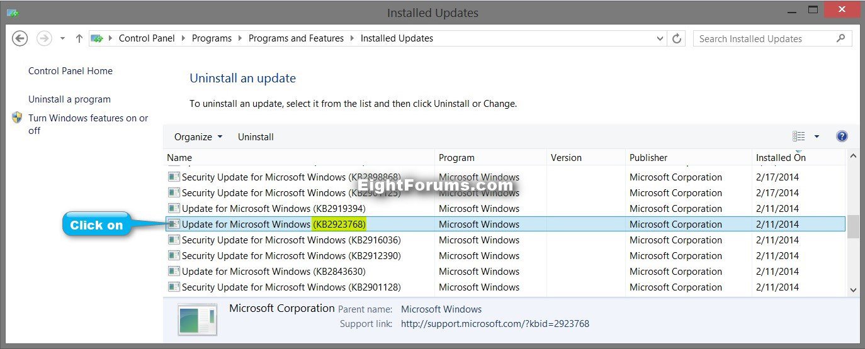
Task: Open Control Panel Home link
Action: [x=71, y=71]
